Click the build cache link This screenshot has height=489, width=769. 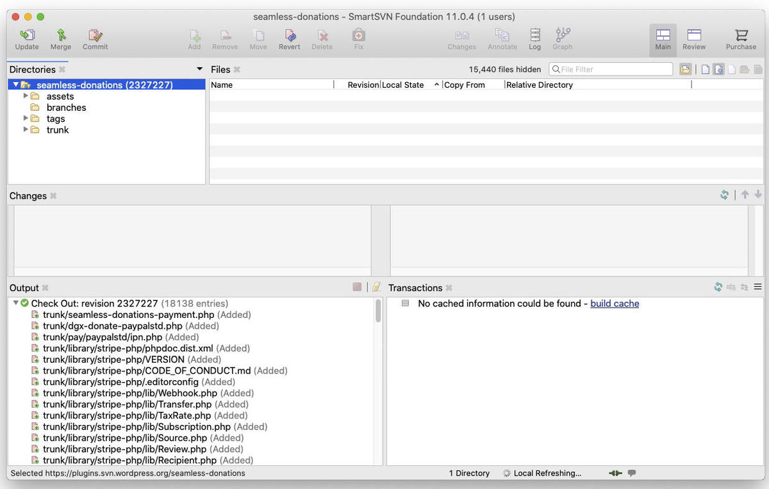coord(615,304)
